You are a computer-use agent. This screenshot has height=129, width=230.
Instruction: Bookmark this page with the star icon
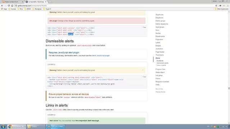pos(216,6)
